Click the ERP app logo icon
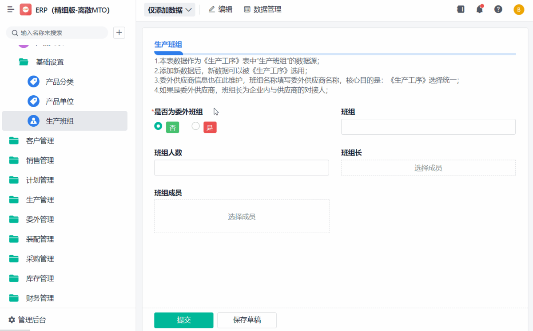533x331 pixels. point(25,10)
